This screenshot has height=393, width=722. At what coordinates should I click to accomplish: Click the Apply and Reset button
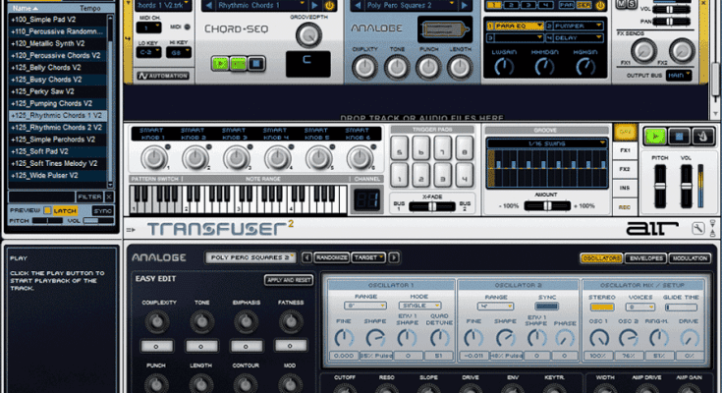click(x=287, y=280)
